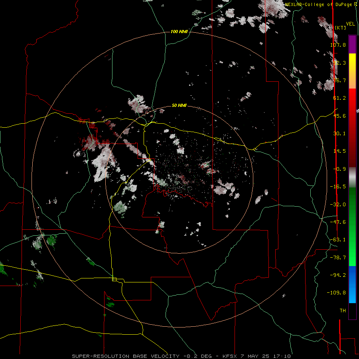The width and height of the screenshot is (359, 359).
Task: Click the -32.0 legend value
Action: tap(338, 205)
